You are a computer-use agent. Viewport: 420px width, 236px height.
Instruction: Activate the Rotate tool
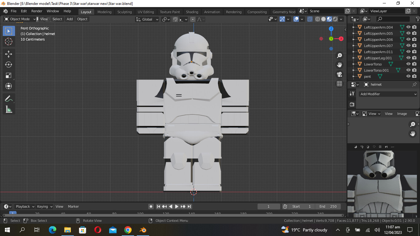[x=9, y=65]
